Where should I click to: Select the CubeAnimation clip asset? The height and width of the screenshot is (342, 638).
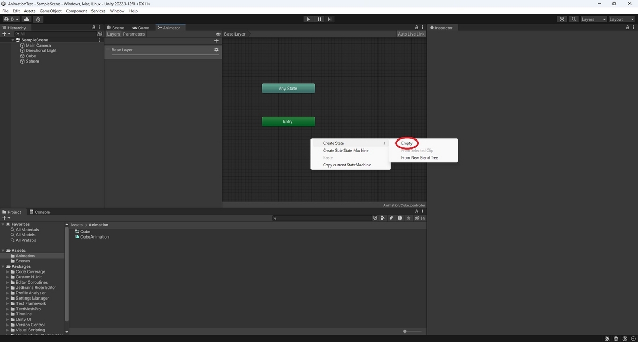94,237
